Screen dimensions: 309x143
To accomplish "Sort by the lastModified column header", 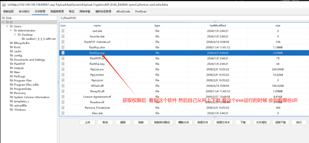I will click(x=218, y=26).
